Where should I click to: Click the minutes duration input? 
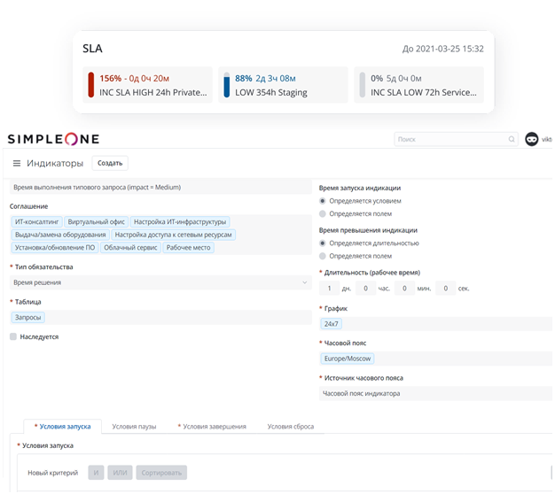pos(404,289)
